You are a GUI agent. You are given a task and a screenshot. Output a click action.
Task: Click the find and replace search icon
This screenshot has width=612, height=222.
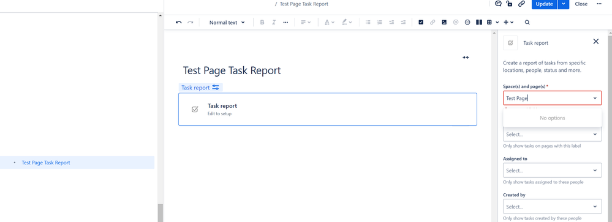[x=527, y=22]
